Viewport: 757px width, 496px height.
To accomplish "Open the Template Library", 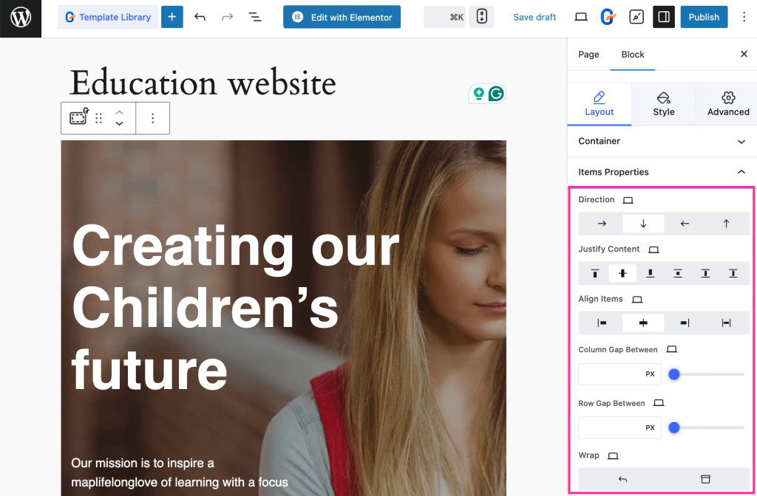I will 107,16.
